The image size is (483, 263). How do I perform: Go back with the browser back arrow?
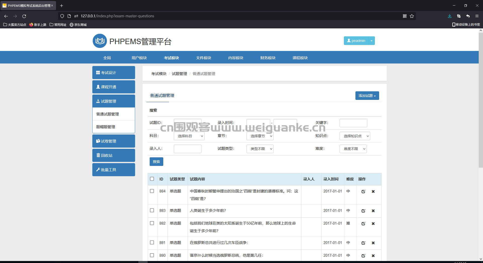6,16
